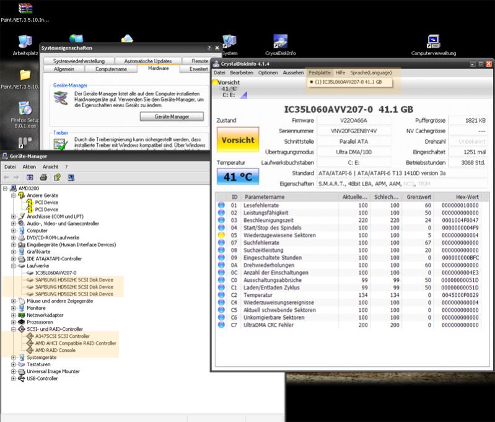Click the 41 °C temperature button
Viewport: 495px width, 422px height.
pyautogui.click(x=238, y=177)
